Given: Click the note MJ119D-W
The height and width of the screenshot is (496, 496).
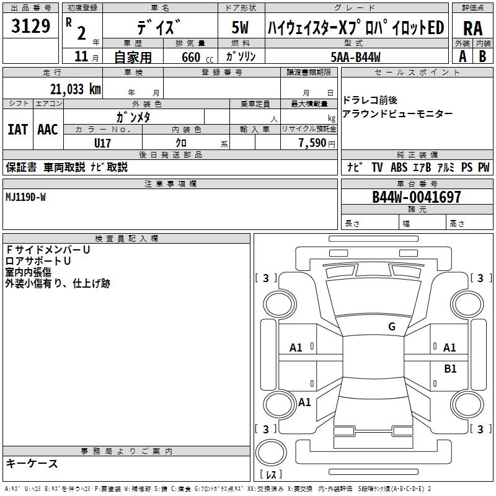Looking at the screenshot, I should [25, 197].
